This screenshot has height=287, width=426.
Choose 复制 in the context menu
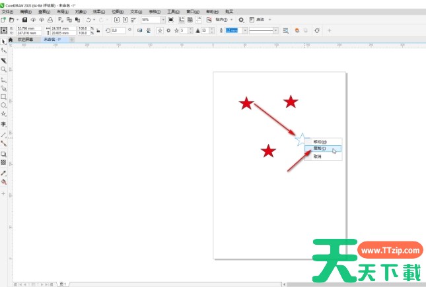pos(320,149)
